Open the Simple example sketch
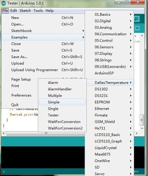This screenshot has height=176, width=148. [x=62, y=102]
